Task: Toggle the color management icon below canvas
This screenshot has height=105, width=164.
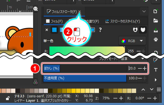Action: [36, 82]
